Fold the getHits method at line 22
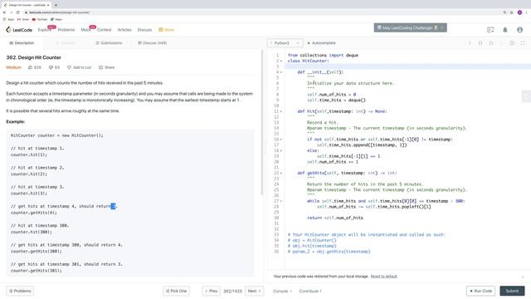This screenshot has height=299, width=531. click(281, 174)
